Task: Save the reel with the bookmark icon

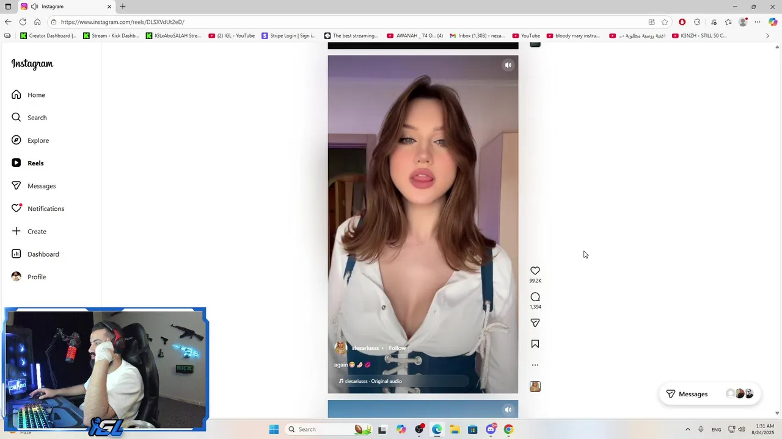Action: tap(535, 344)
